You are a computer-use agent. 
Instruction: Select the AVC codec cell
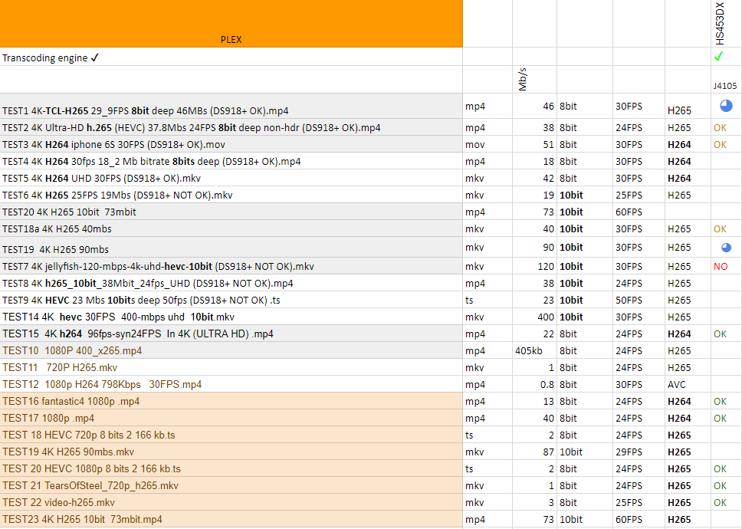[688, 384]
